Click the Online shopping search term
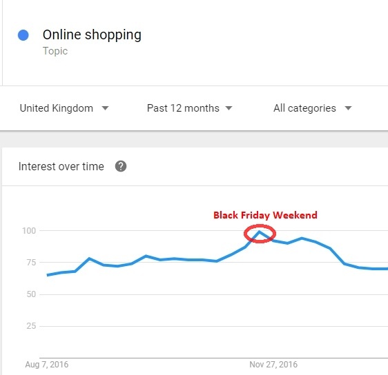388x375 pixels. click(92, 34)
